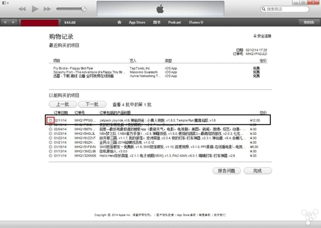Click the Massimo Guareschi artist name

(x=144, y=72)
